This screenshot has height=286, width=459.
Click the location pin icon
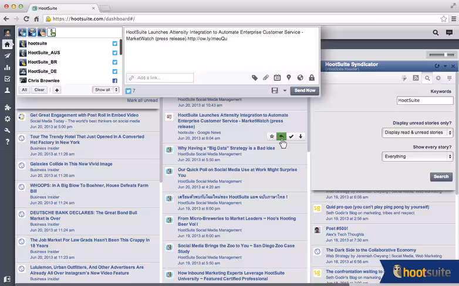tap(289, 77)
